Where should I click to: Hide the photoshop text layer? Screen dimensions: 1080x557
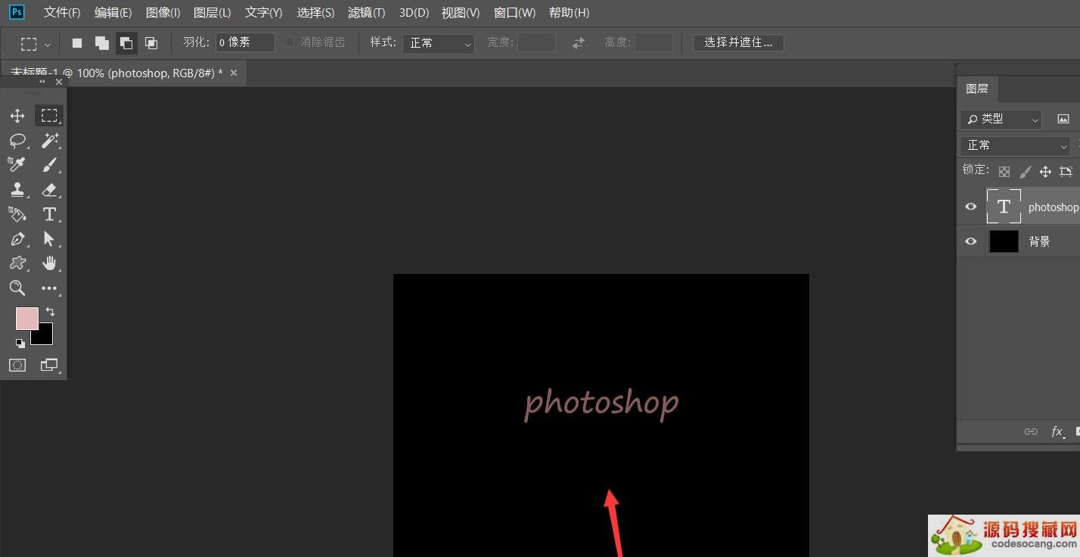tap(971, 207)
